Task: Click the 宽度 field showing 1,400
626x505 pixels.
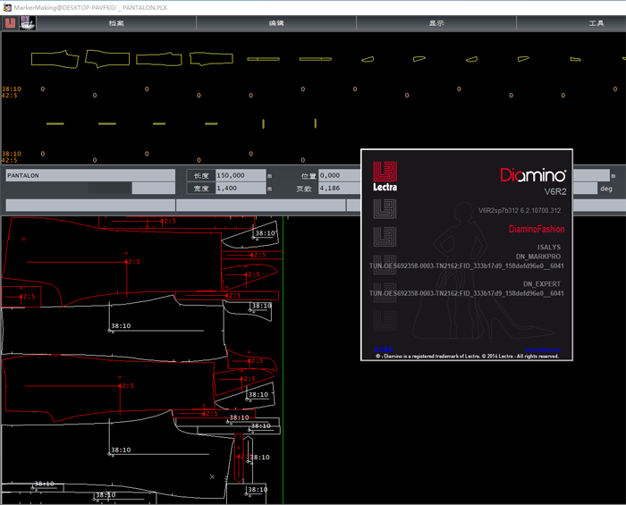Action: coord(241,189)
